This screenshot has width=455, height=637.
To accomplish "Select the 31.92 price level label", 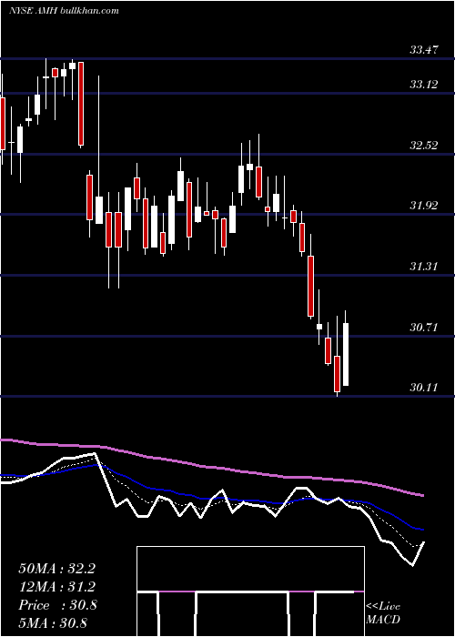I will click(424, 206).
